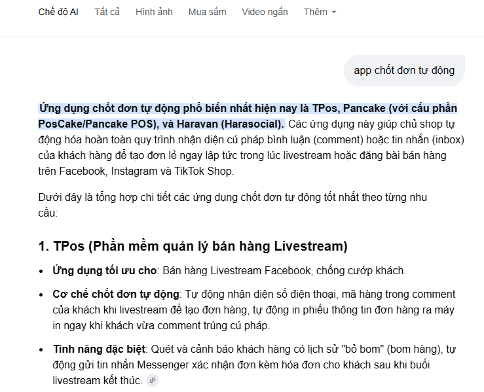Screen dimensions: 484x392
Task: Click the query bubble 'app chốt đơn tự động'
Action: [x=404, y=71]
